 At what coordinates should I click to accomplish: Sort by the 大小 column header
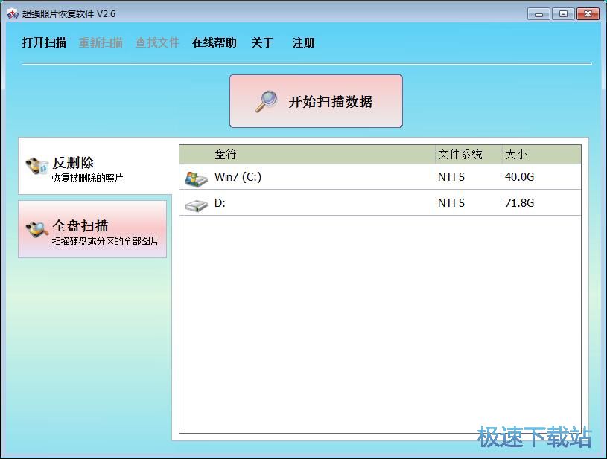click(x=541, y=154)
